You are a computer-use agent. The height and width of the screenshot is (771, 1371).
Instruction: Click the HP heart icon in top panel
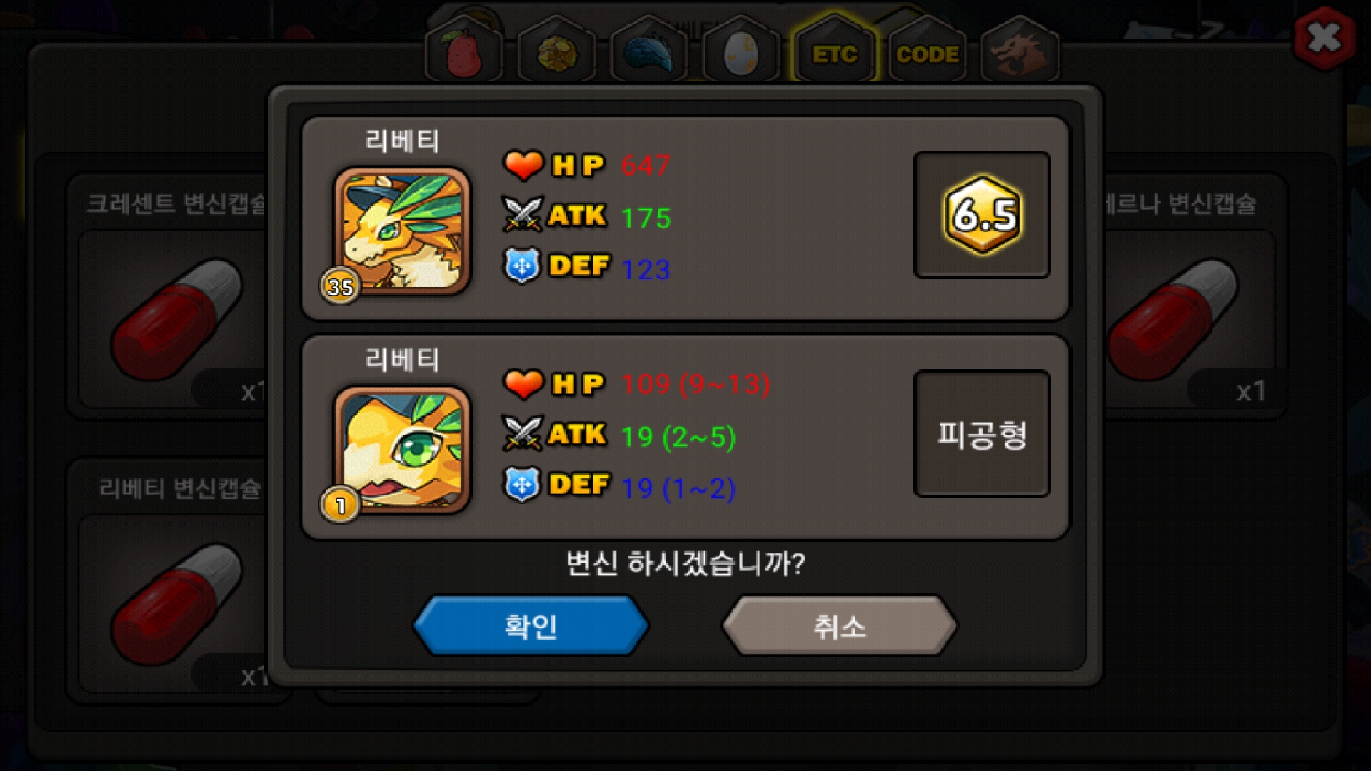[523, 166]
